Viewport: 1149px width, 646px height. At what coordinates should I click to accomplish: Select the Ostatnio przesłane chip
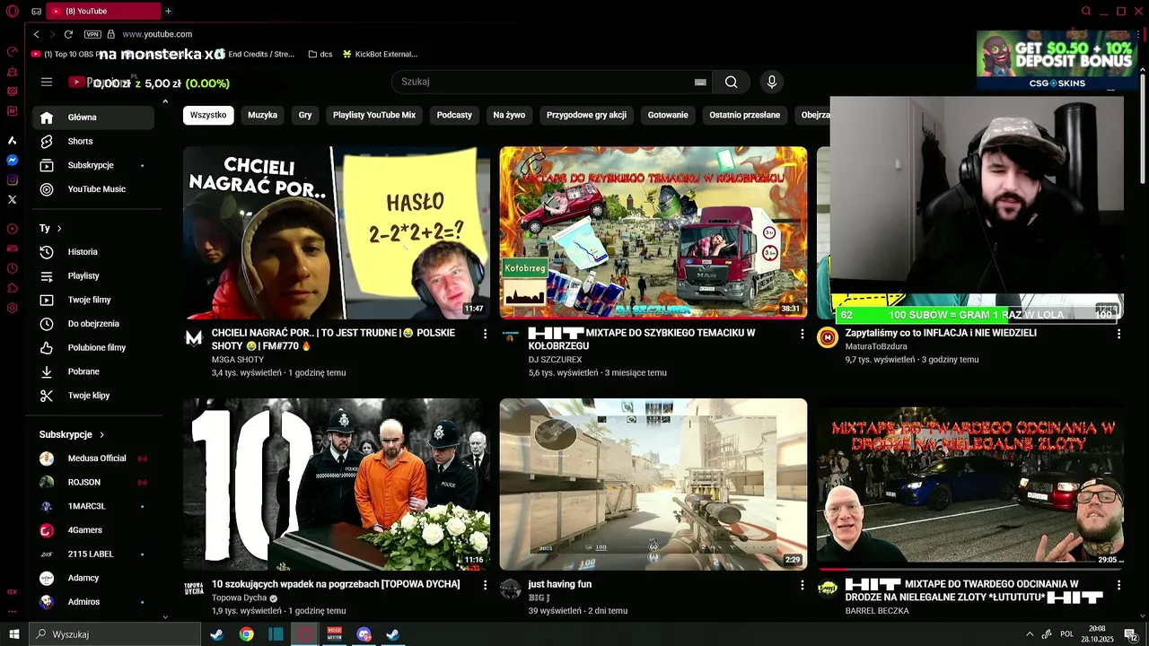click(744, 115)
